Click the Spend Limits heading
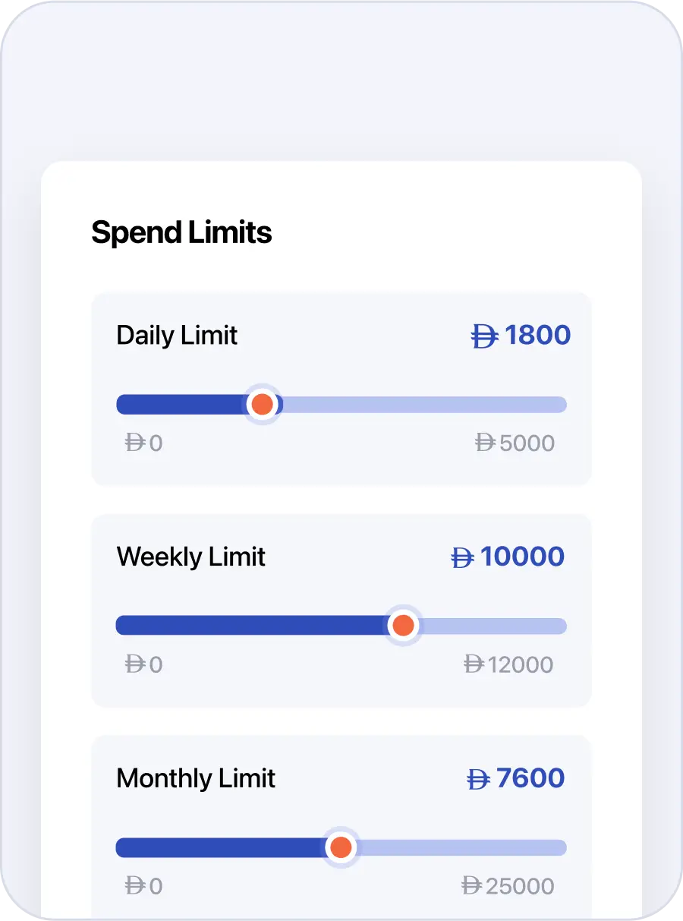The height and width of the screenshot is (921, 683). (181, 232)
